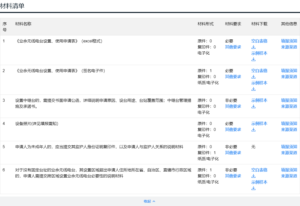Open 填报须知 for item 1
The width and height of the screenshot is (300, 206).
click(x=289, y=41)
